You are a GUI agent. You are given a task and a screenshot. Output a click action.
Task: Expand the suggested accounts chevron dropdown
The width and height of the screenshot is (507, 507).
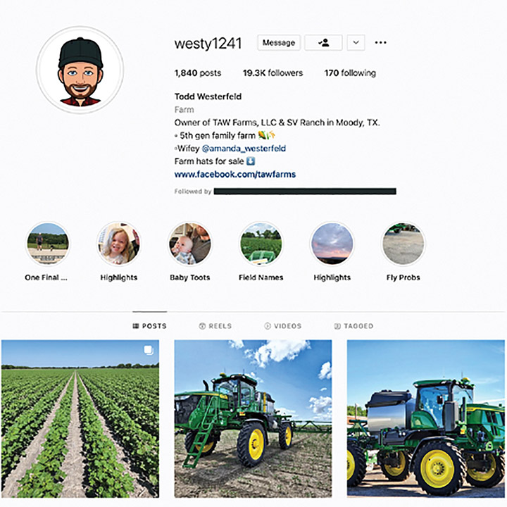pyautogui.click(x=356, y=43)
